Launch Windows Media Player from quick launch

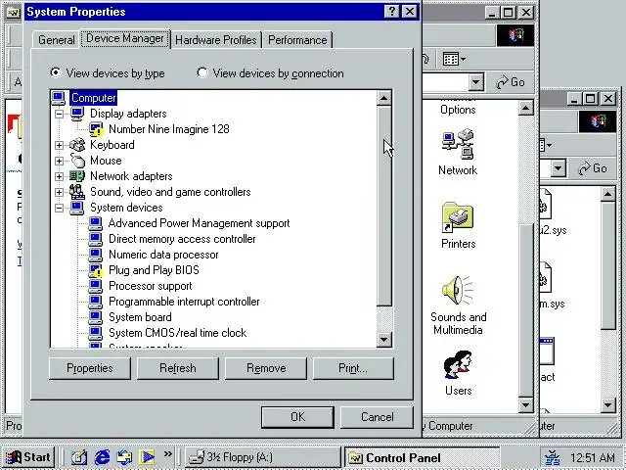coord(147,457)
